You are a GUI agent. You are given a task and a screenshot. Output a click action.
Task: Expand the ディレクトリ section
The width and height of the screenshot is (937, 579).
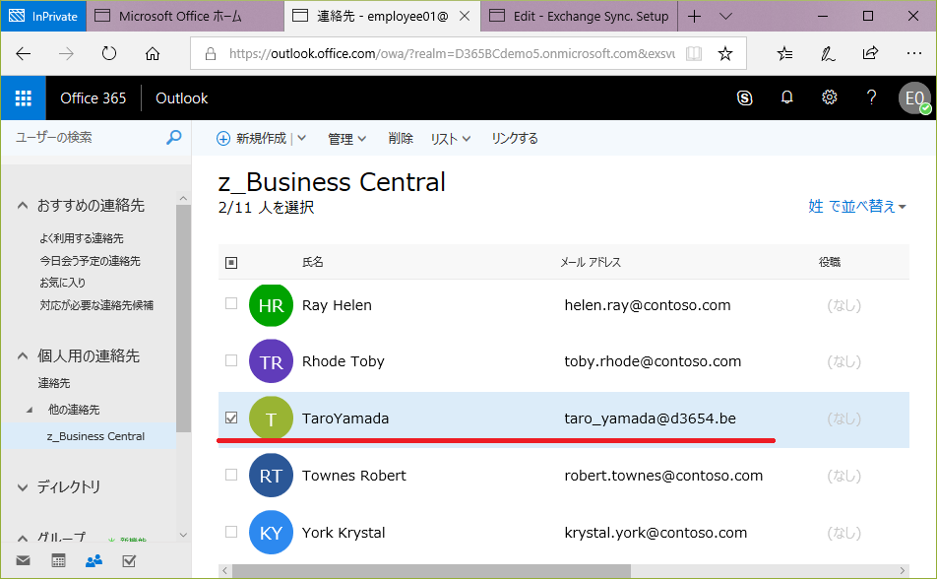(22, 487)
